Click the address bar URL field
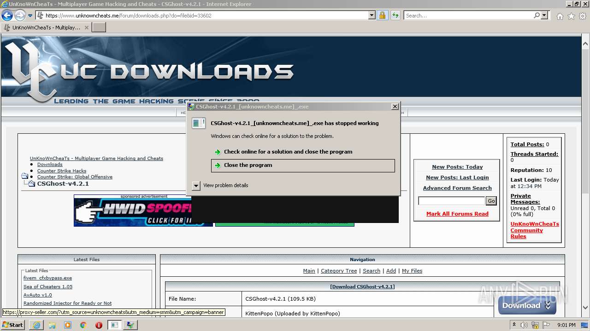Screen dimensions: 590x331 coord(206,16)
